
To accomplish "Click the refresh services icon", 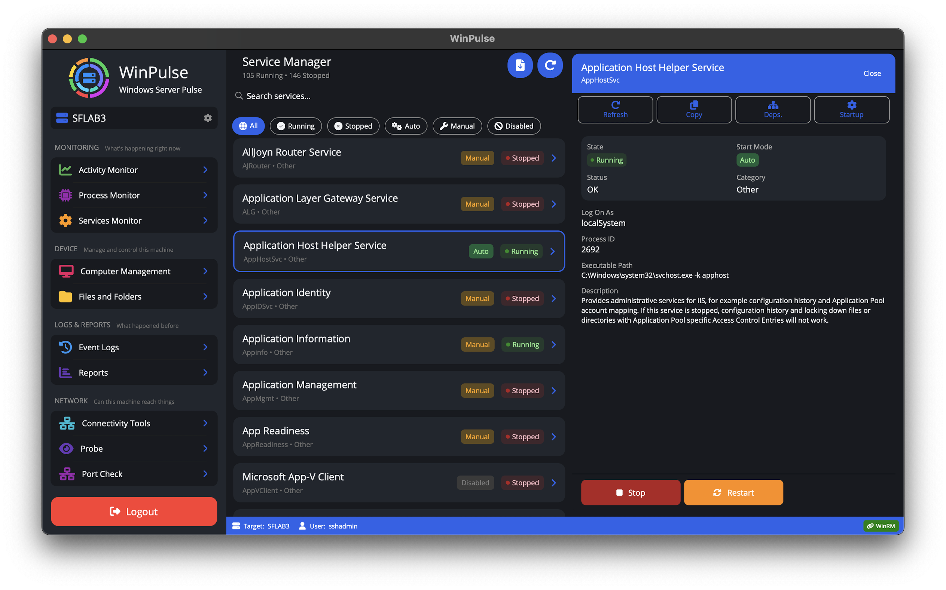I will (550, 65).
